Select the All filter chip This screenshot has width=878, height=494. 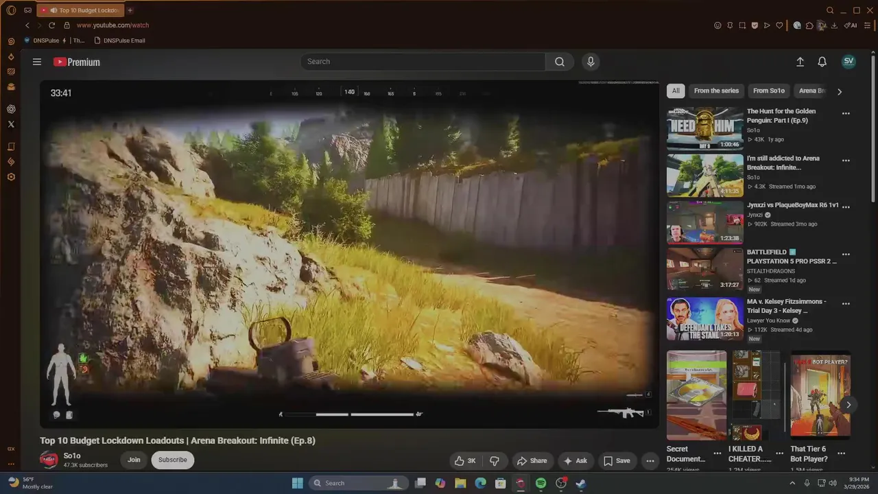(x=676, y=91)
